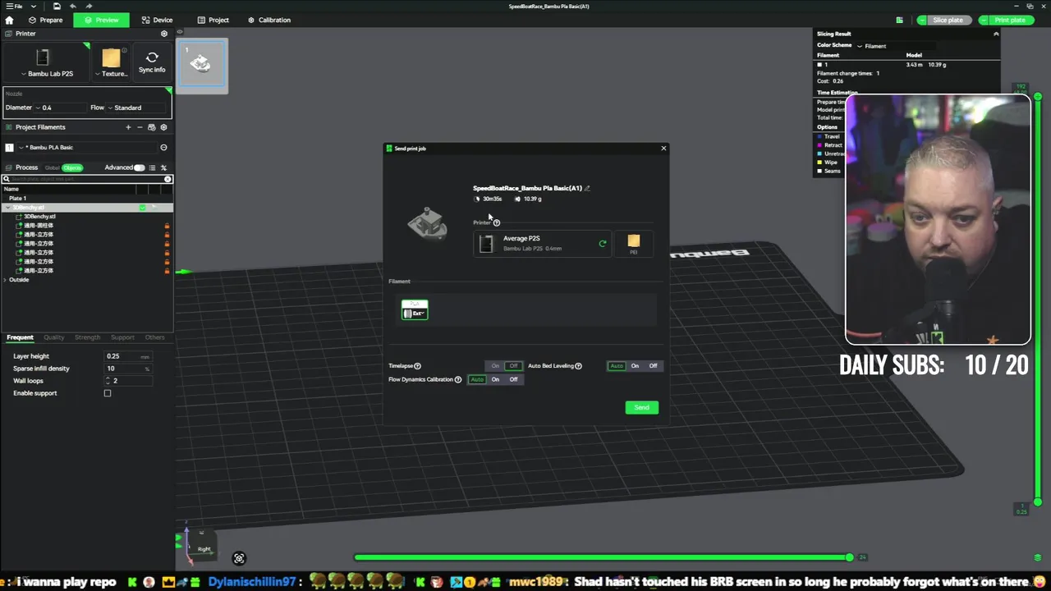Viewport: 1051px width, 591px height.
Task: Click the horizontal layer progress slider
Action: [604, 557]
